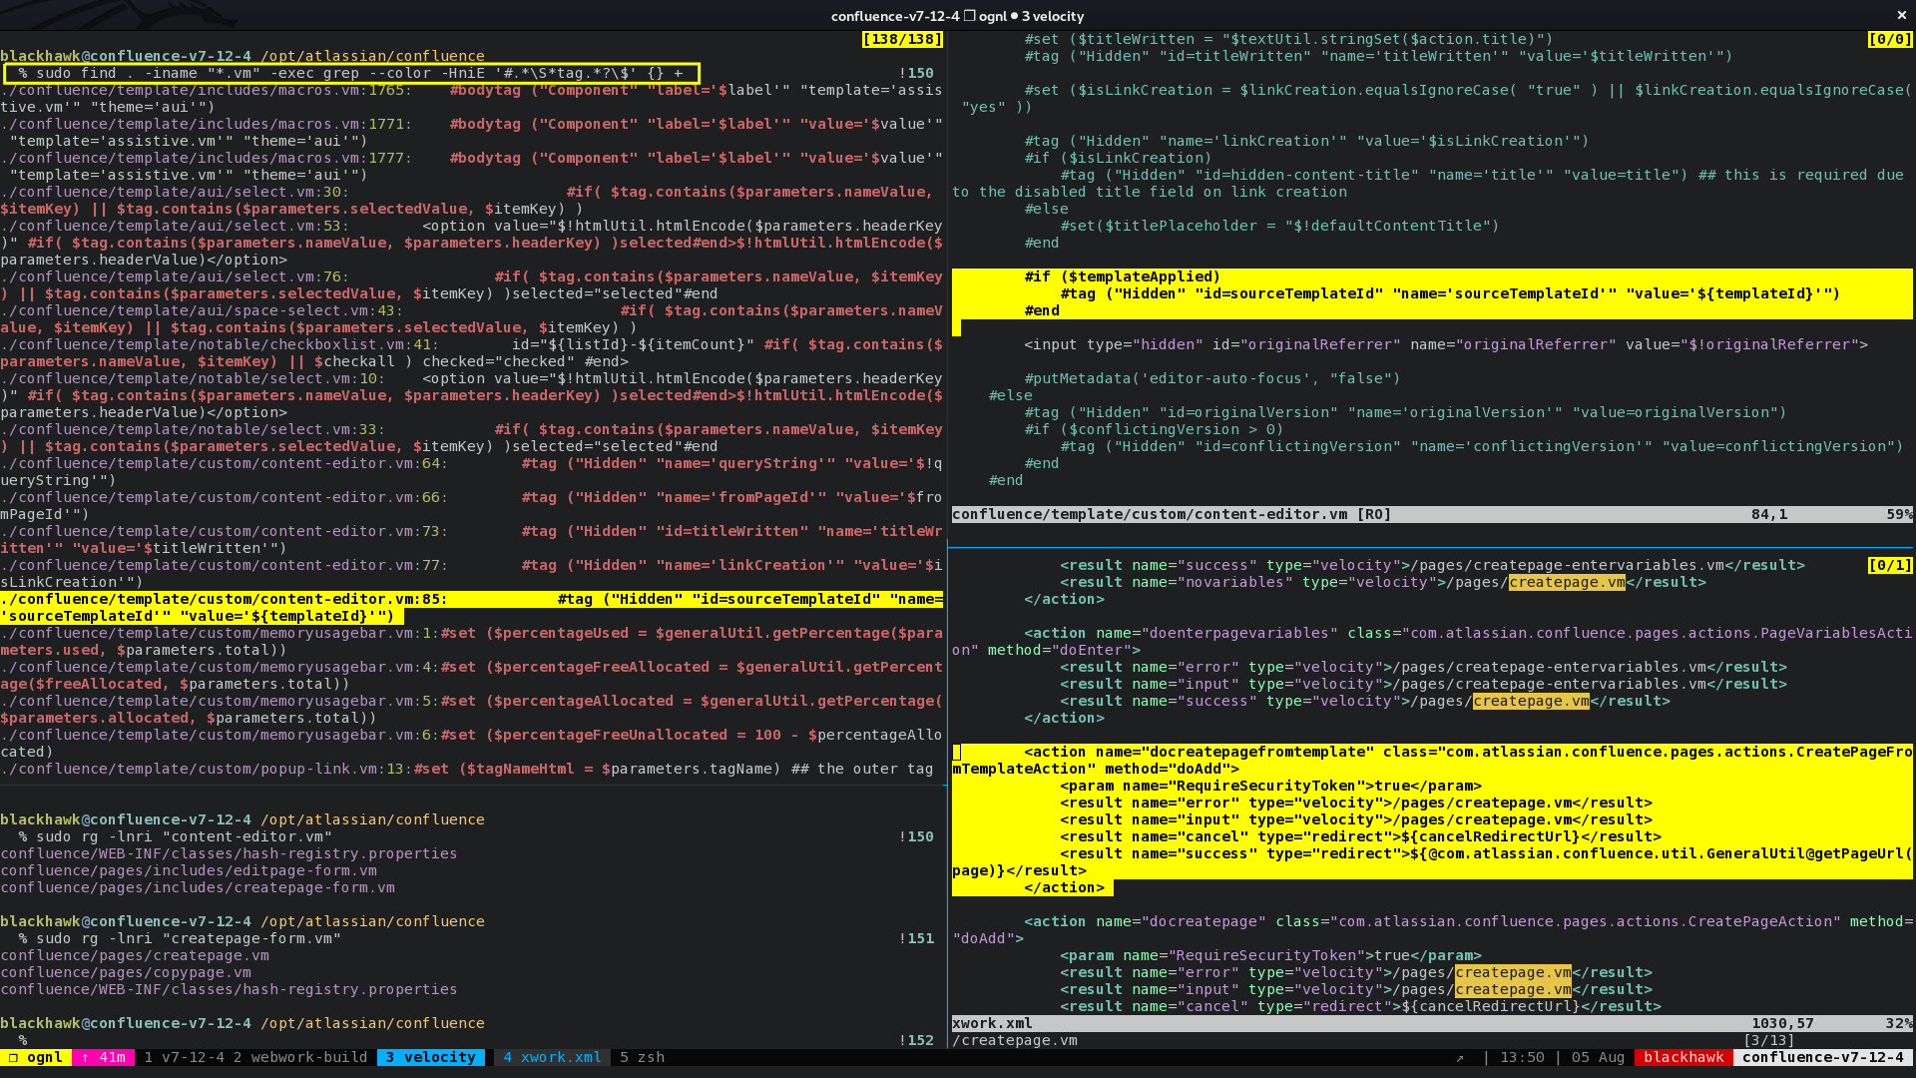This screenshot has height=1078, width=1916.
Task: Click the macros.vm:1765 grep result line
Action: tap(471, 98)
